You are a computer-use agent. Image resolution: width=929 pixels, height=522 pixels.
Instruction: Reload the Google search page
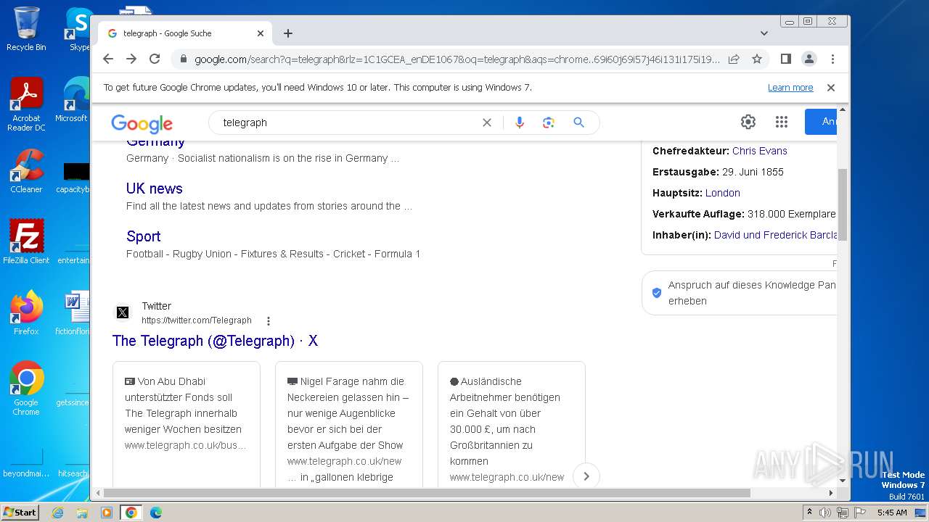(155, 59)
